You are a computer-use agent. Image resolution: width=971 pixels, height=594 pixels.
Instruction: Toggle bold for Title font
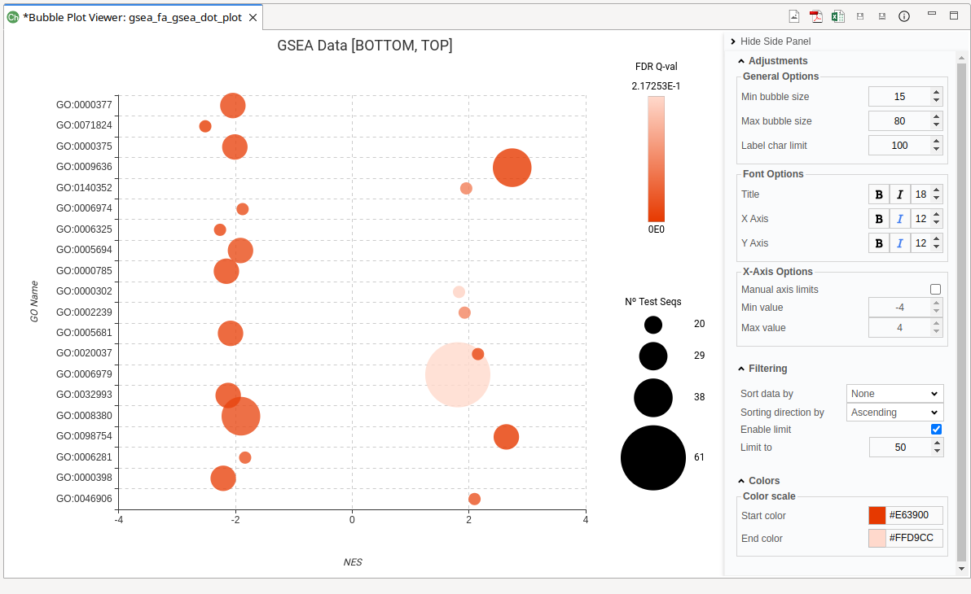879,194
